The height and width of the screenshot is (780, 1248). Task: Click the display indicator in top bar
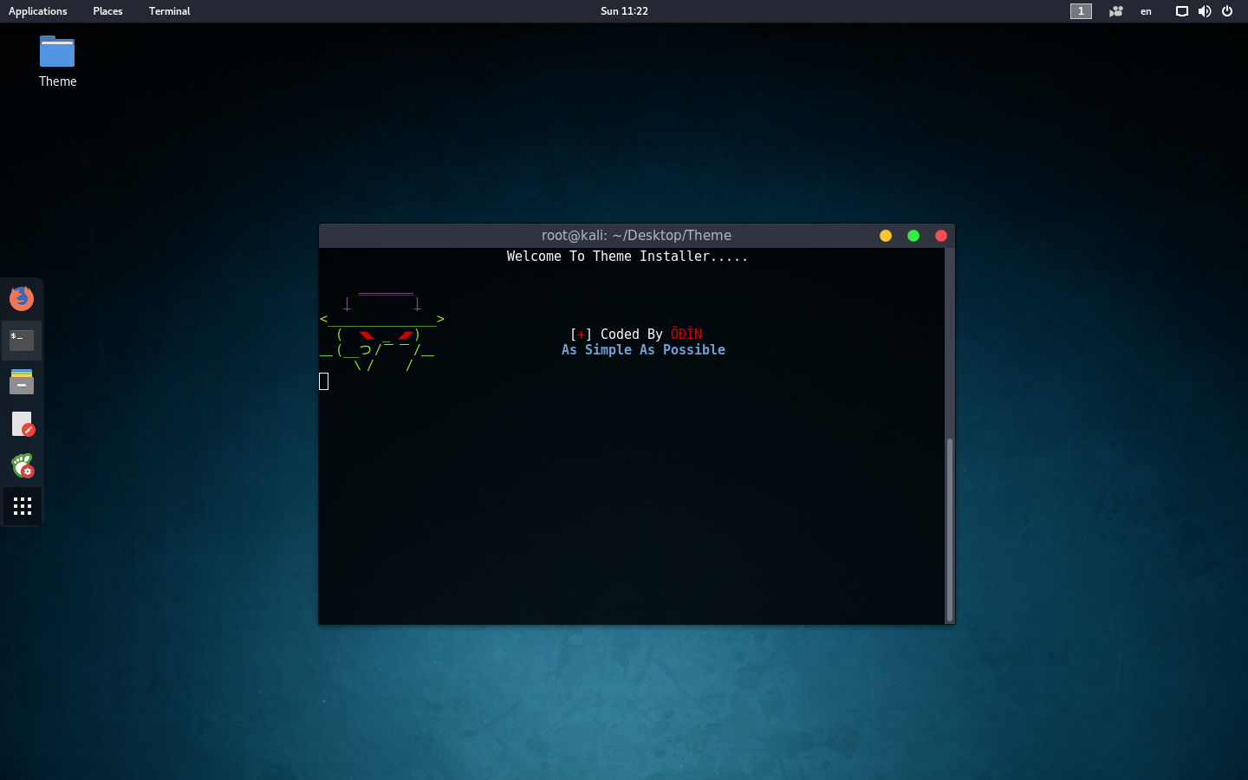click(1181, 11)
